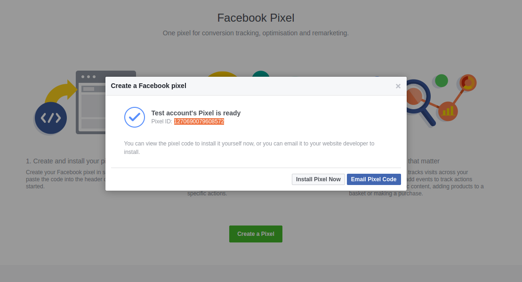Click the conversion tracking subtitle text
522x282 pixels.
(x=256, y=33)
